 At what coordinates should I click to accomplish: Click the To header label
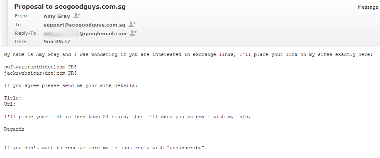click(x=18, y=24)
